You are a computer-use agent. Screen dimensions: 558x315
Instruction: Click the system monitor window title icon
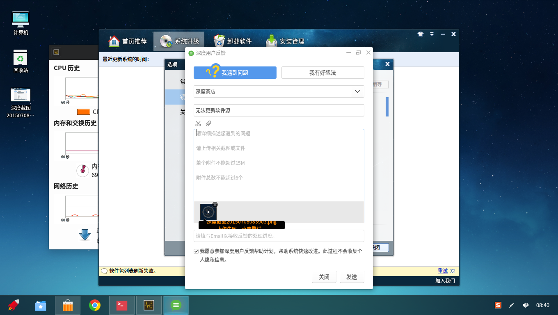56,52
